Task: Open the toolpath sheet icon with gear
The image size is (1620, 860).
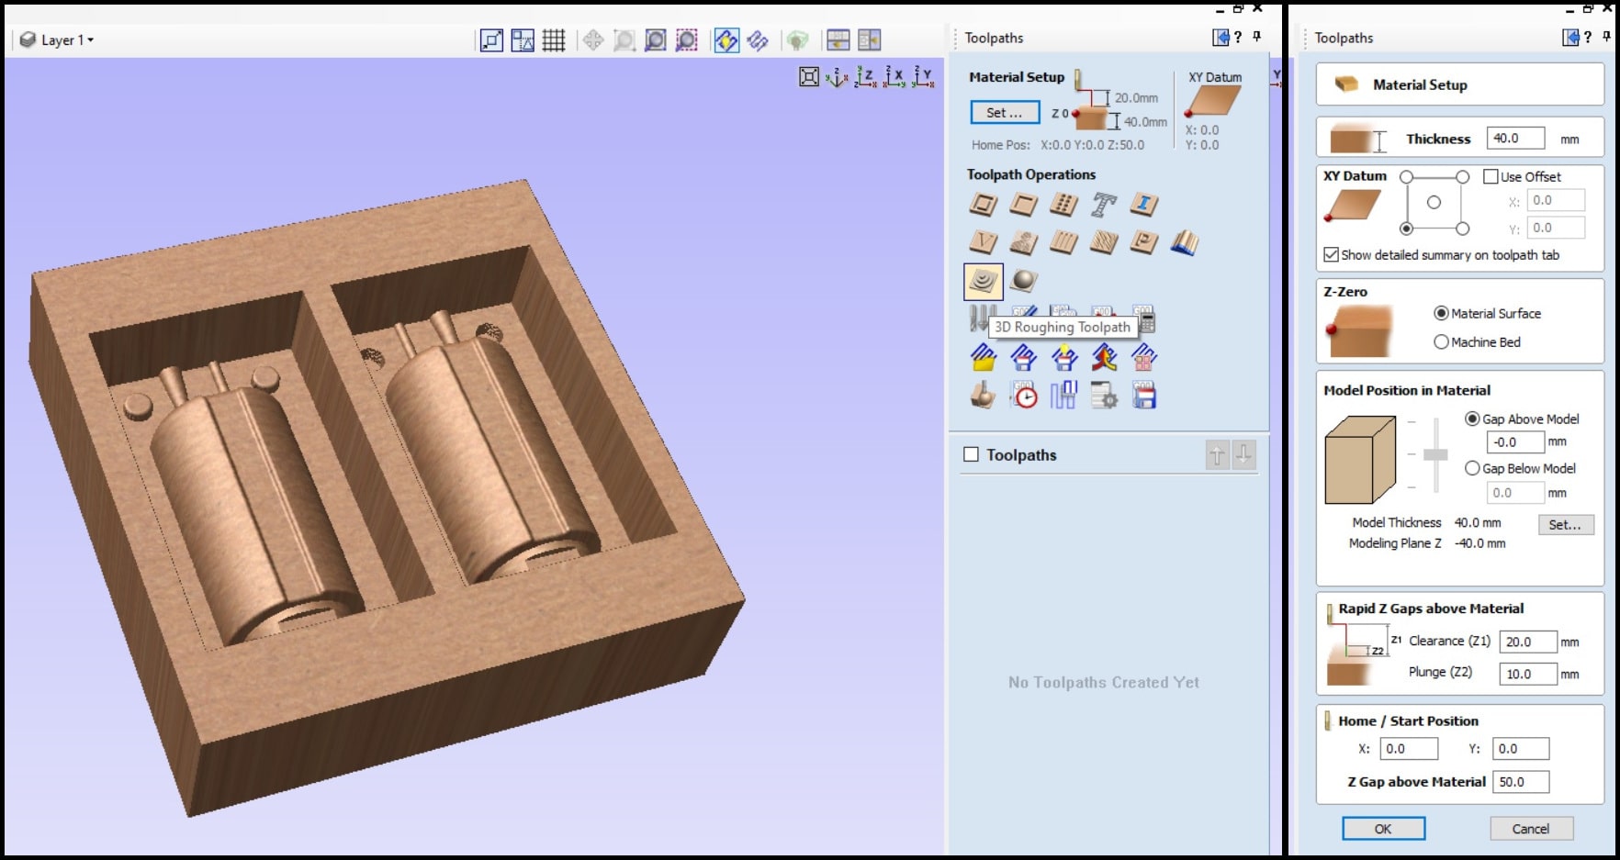Action: click(1103, 396)
